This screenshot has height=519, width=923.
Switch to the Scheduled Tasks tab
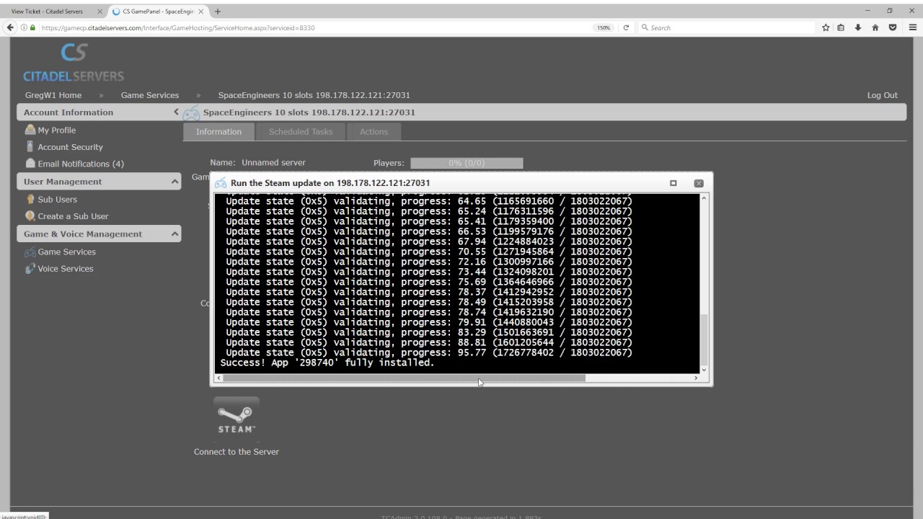coord(301,132)
